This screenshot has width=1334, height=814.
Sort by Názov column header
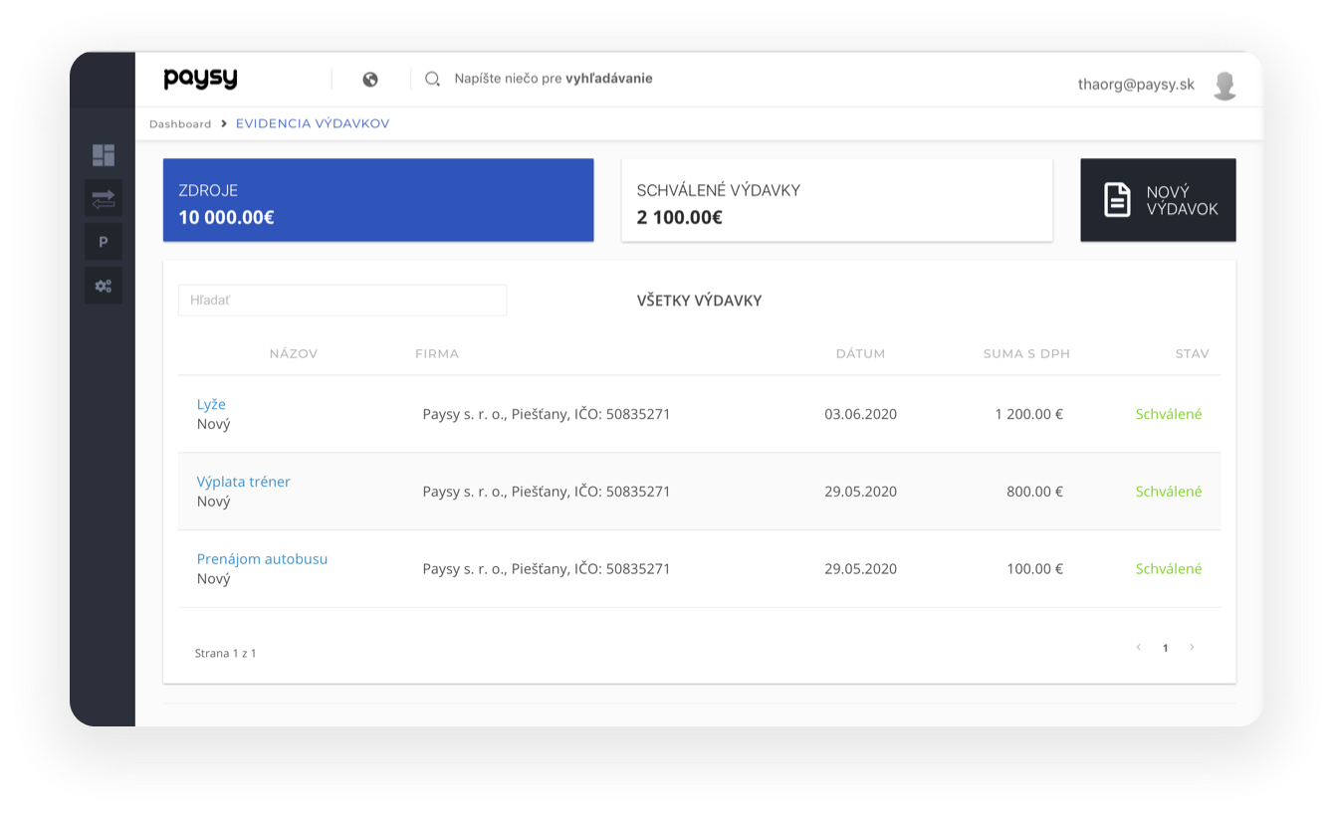pyautogui.click(x=294, y=353)
